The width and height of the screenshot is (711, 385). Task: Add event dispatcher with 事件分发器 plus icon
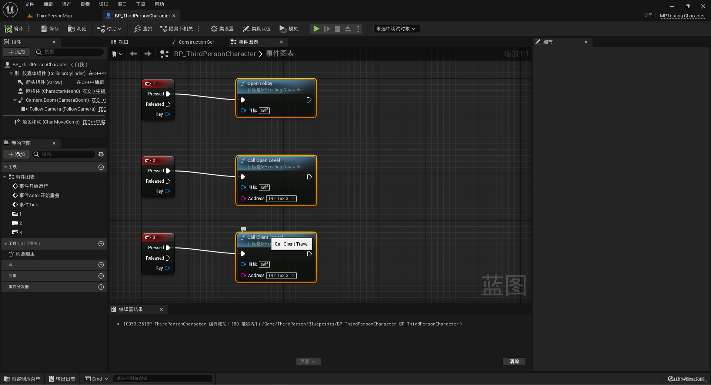[101, 287]
